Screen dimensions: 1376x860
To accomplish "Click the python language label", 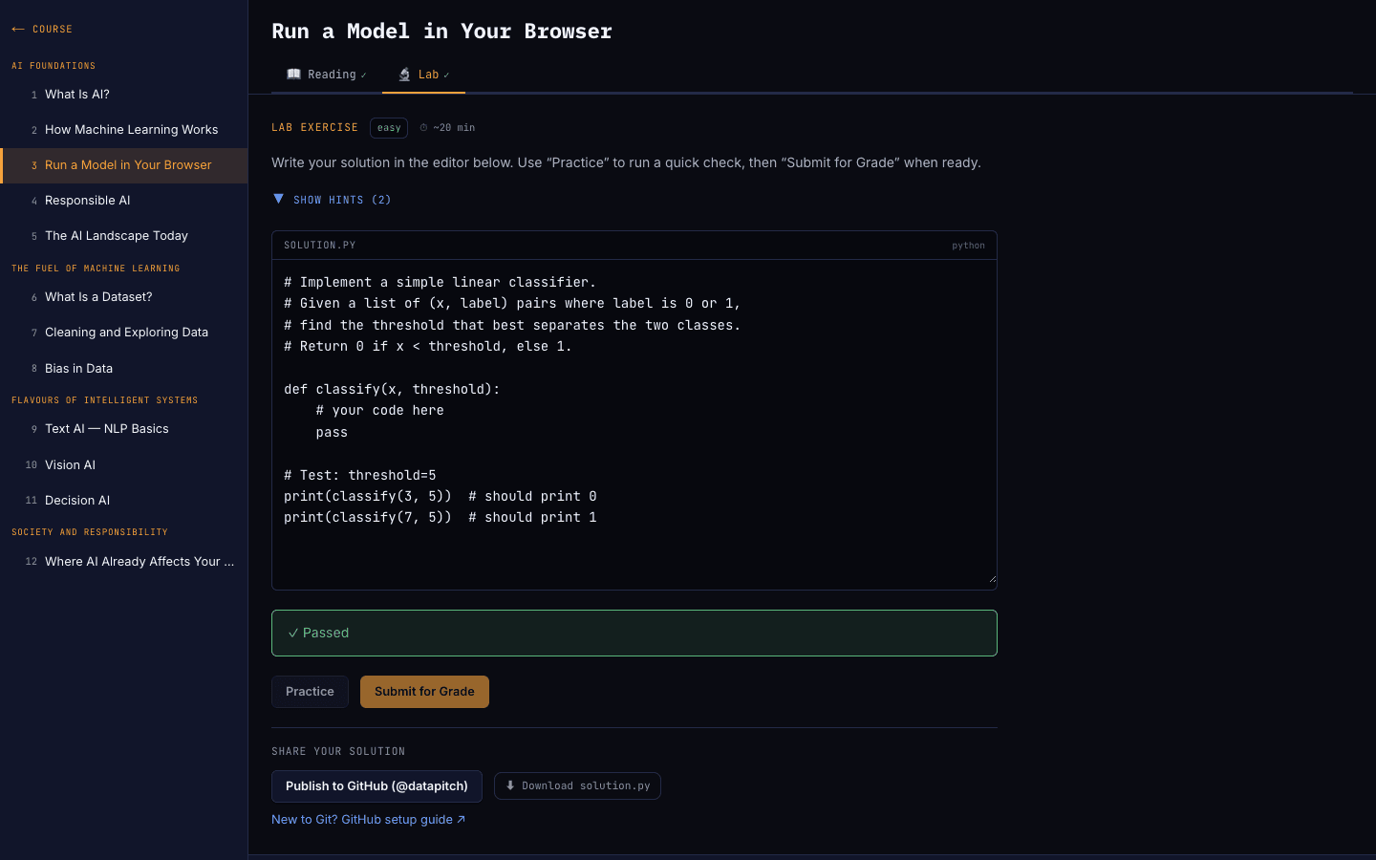I will [x=968, y=246].
